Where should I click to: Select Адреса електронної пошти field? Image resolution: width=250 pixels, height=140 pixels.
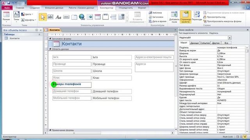click(154, 57)
